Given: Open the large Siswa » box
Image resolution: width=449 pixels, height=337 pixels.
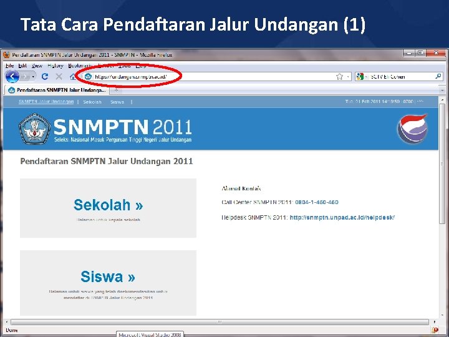Looking at the screenshot, I should [x=109, y=283].
